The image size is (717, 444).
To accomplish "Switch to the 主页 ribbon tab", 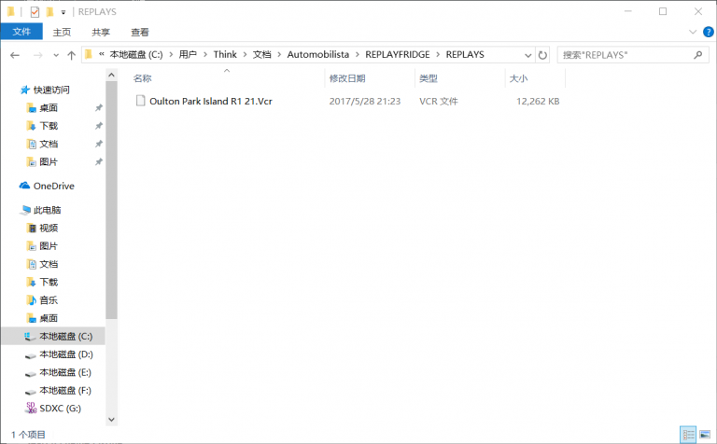I will coord(62,32).
